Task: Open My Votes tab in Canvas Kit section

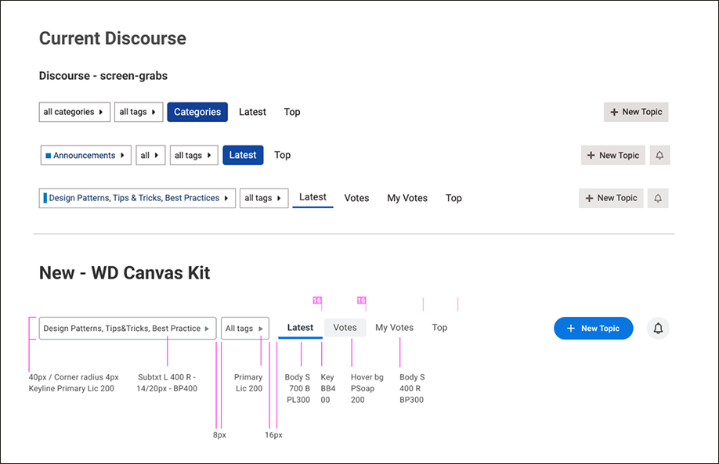Action: 394,328
